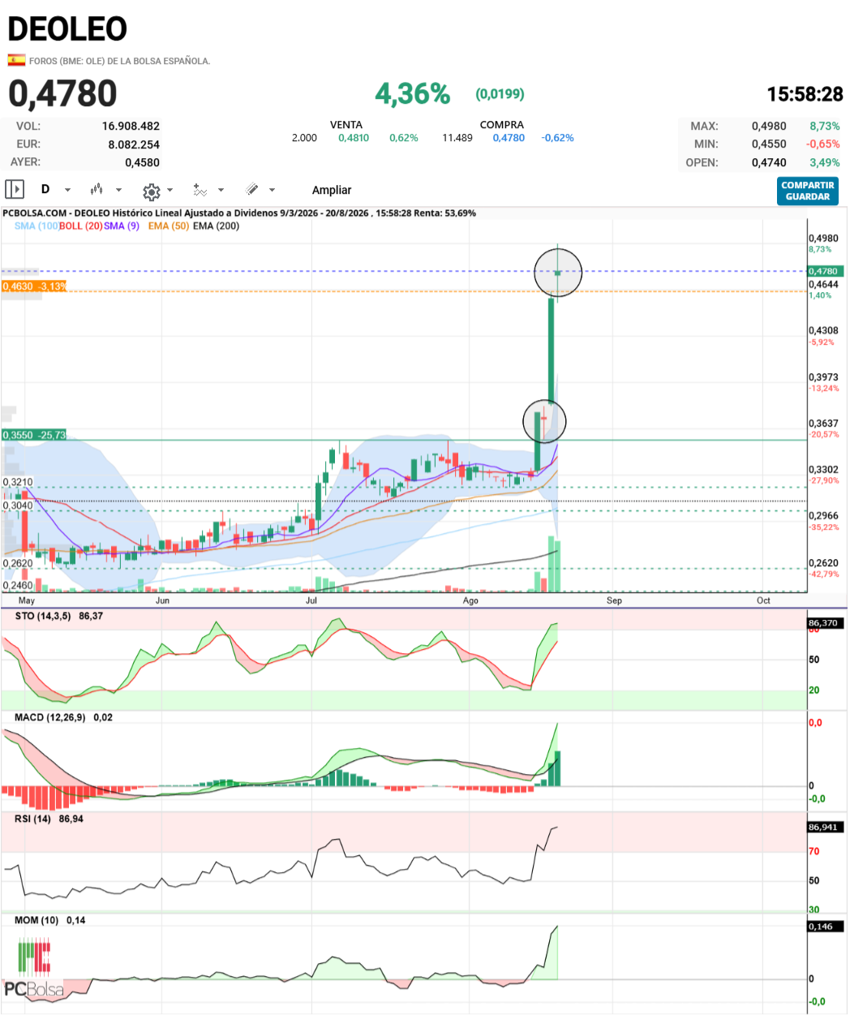850x1015 pixels.
Task: Click the COMPRA price 0,4780
Action: (x=509, y=138)
